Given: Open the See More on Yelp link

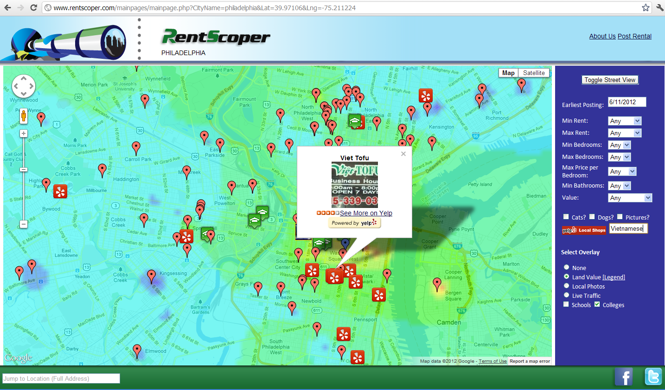Looking at the screenshot, I should click(x=366, y=213).
